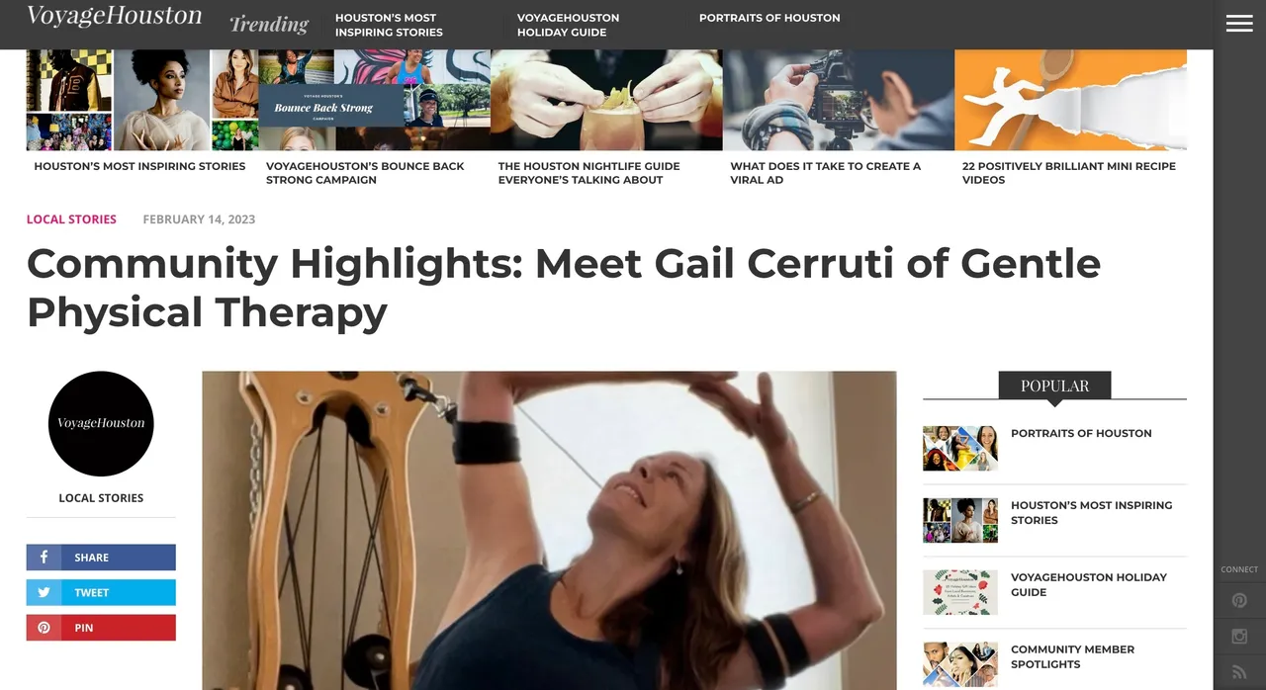Open 22 Positively Brilliant Mini Recipe Videos
Screen dimensions: 1266x690
pos(1069,173)
